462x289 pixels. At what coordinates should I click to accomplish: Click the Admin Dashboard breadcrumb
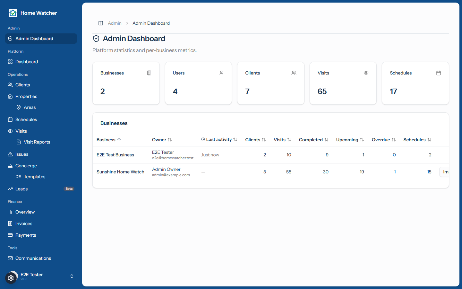[151, 23]
